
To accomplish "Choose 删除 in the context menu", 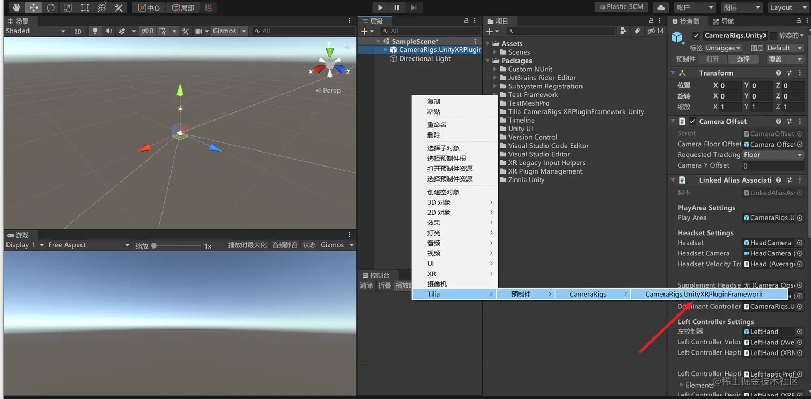I will tap(433, 135).
